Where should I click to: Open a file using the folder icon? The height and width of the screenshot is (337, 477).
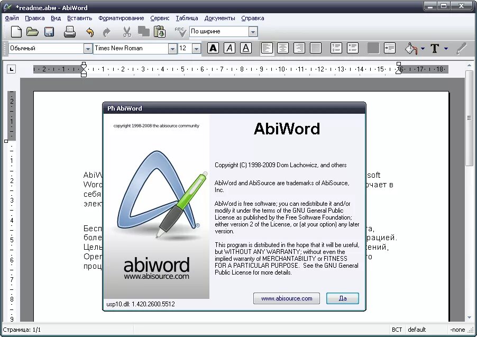(x=32, y=32)
